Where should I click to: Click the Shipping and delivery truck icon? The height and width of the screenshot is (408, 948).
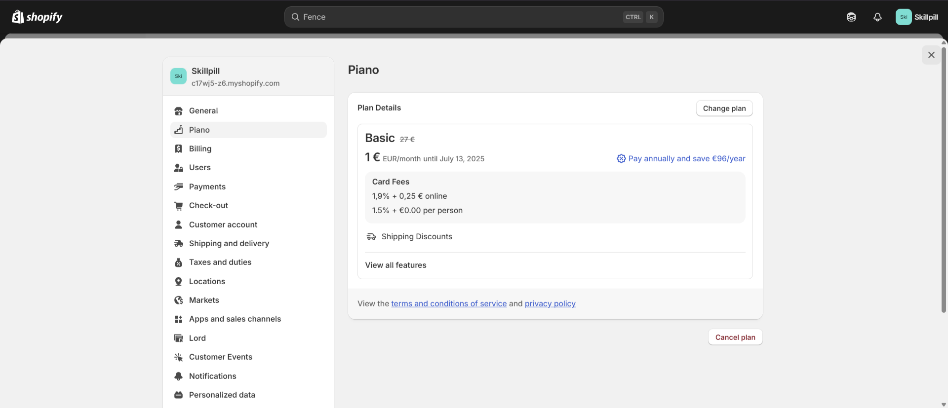tap(179, 243)
